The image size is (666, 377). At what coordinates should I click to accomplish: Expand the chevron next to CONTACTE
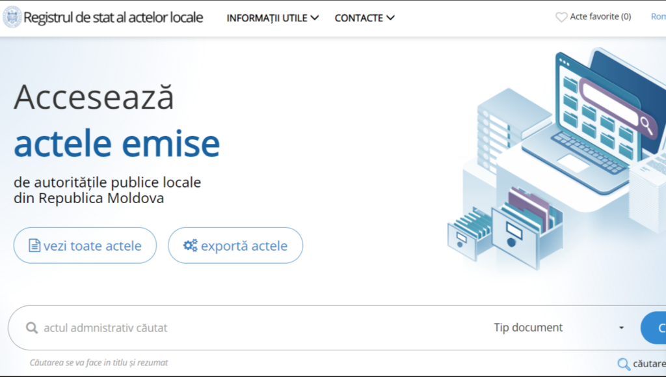[x=392, y=18]
